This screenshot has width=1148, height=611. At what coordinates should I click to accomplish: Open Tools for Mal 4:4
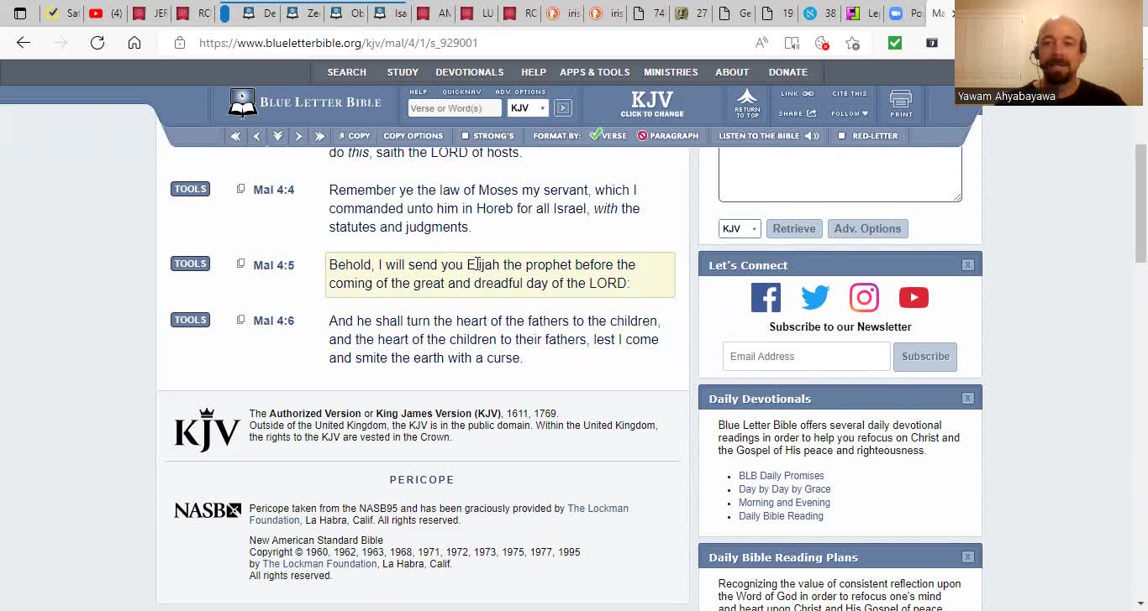click(x=190, y=189)
